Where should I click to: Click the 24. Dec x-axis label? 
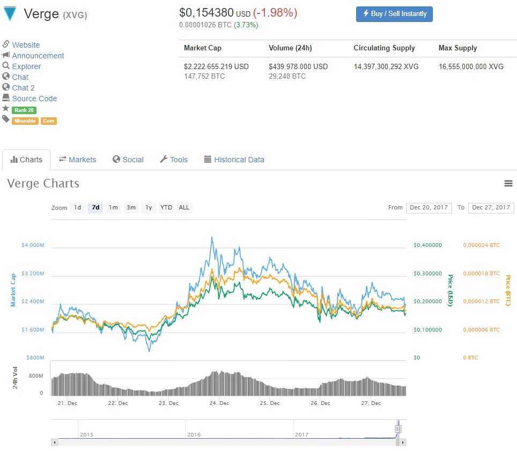click(219, 403)
